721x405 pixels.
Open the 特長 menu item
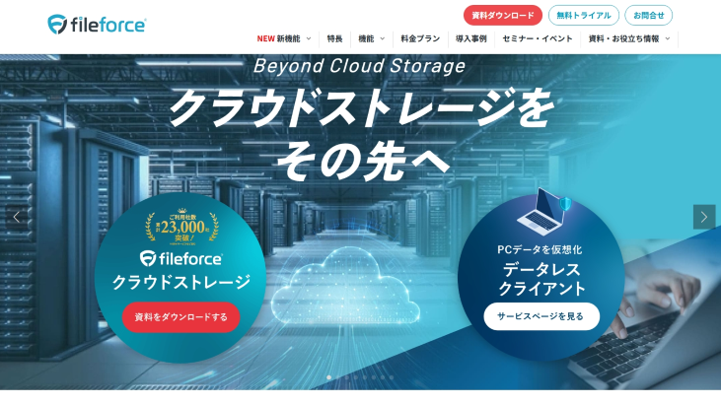click(334, 38)
